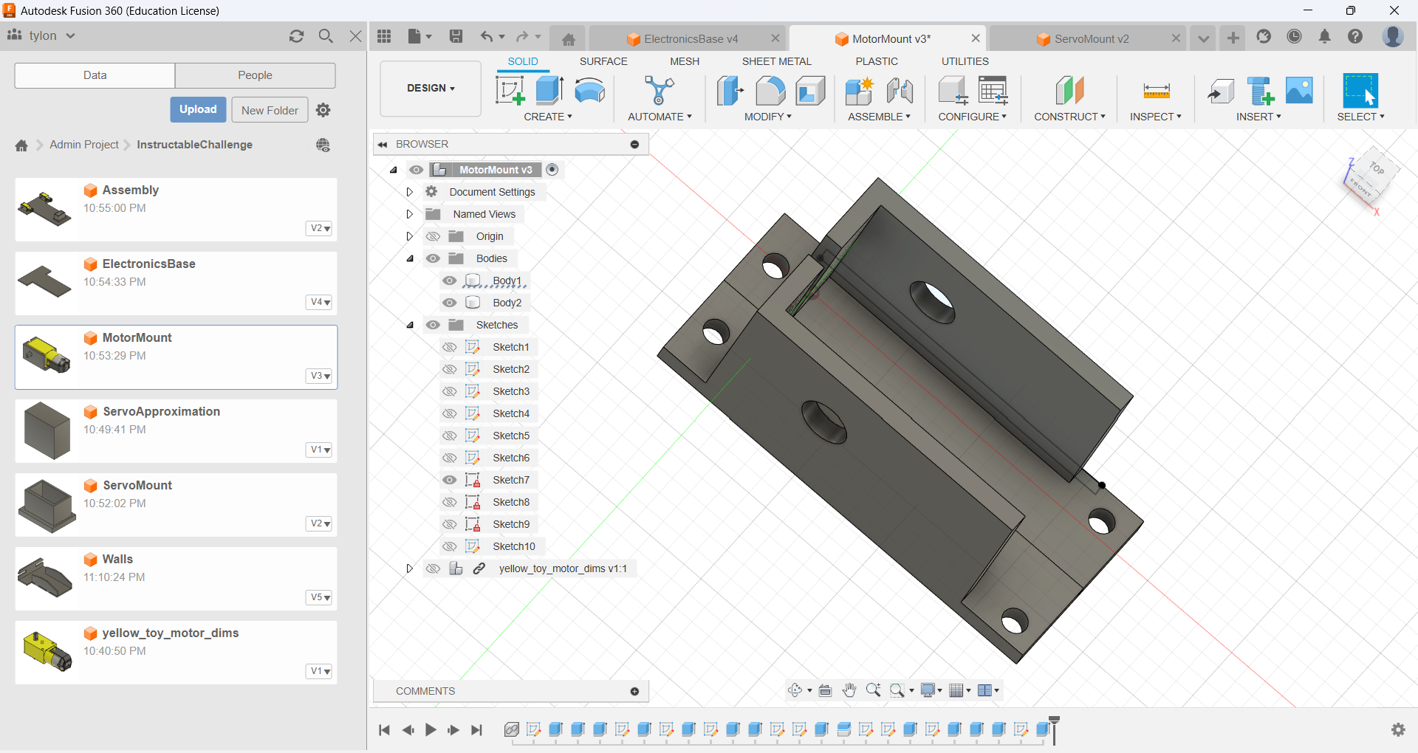
Task: Select the Fillet tool
Action: click(x=770, y=91)
